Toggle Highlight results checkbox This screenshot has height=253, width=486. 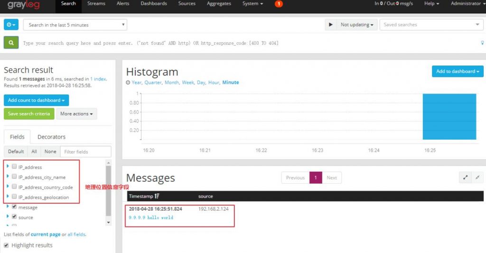[6, 245]
